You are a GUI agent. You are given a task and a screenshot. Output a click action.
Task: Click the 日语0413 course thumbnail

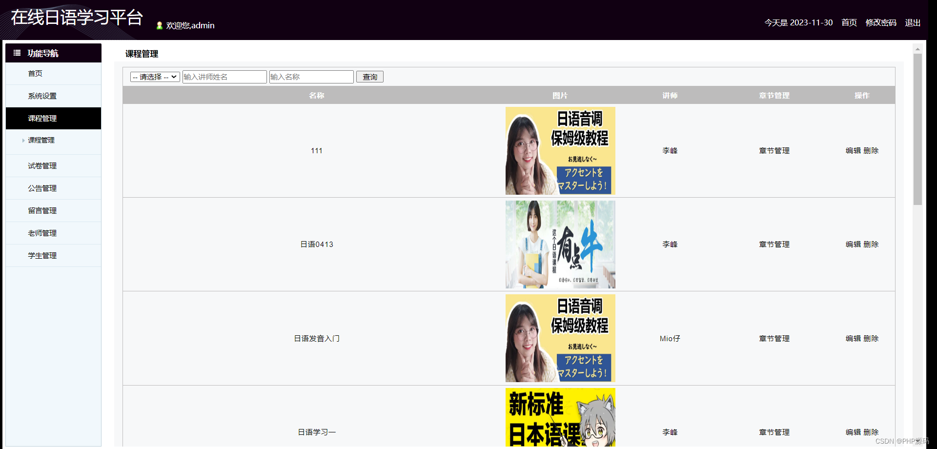[560, 245]
